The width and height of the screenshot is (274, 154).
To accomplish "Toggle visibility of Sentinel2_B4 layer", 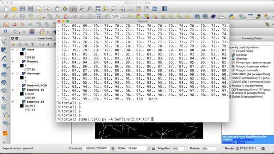I will coord(18,102).
